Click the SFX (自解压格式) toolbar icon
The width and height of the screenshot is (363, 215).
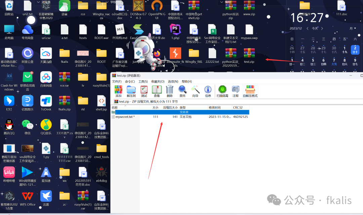tap(250, 91)
